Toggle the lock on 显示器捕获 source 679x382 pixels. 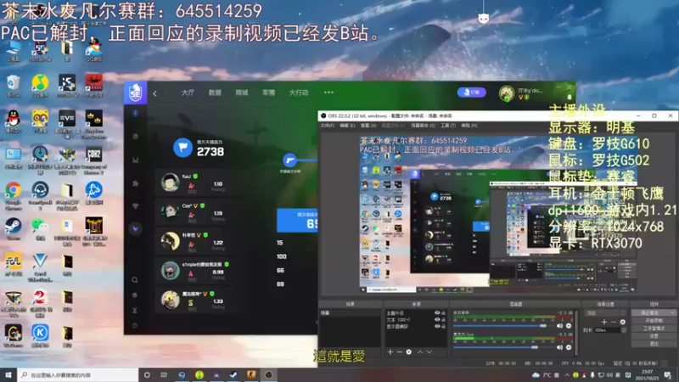[x=443, y=326]
